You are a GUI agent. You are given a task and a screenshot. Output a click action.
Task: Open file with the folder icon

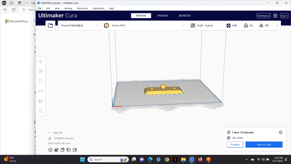click(50, 25)
